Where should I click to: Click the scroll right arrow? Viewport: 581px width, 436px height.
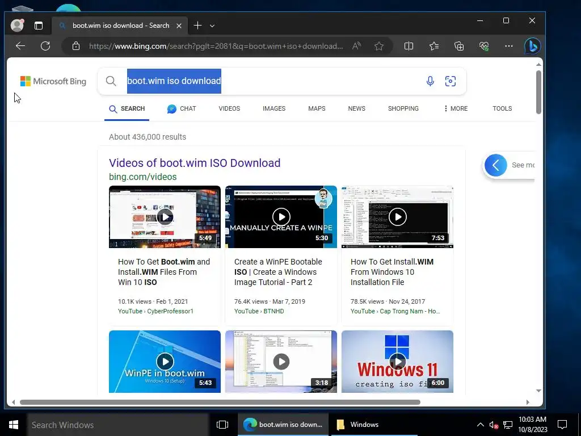(528, 403)
